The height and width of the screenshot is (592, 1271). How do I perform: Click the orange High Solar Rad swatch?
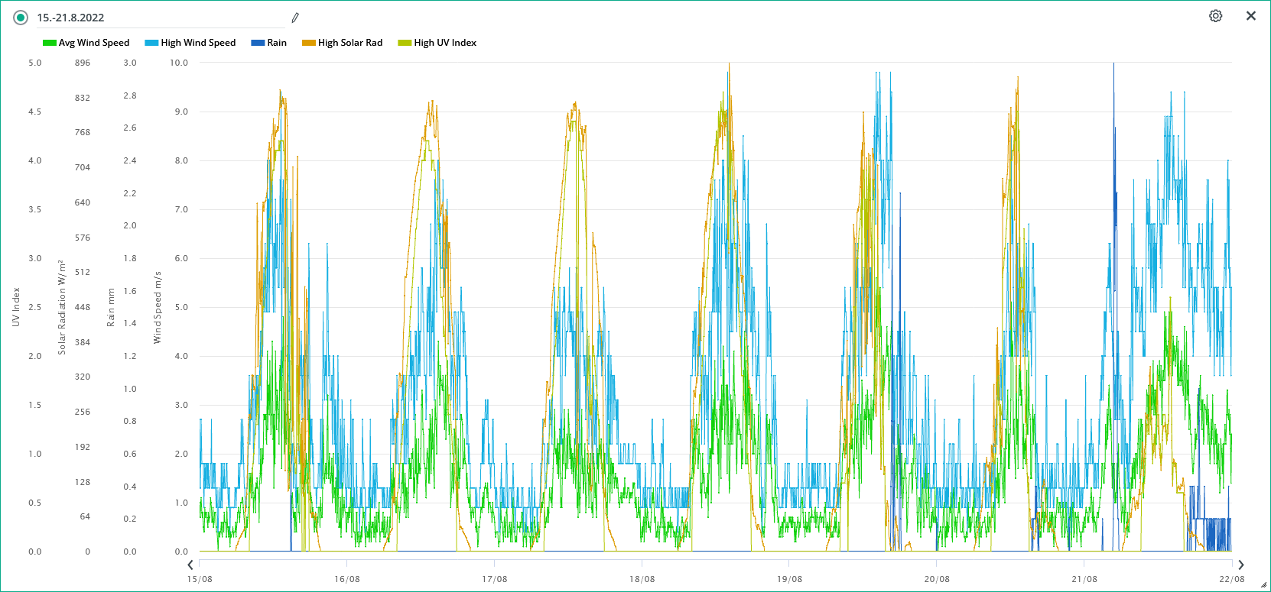(x=309, y=43)
